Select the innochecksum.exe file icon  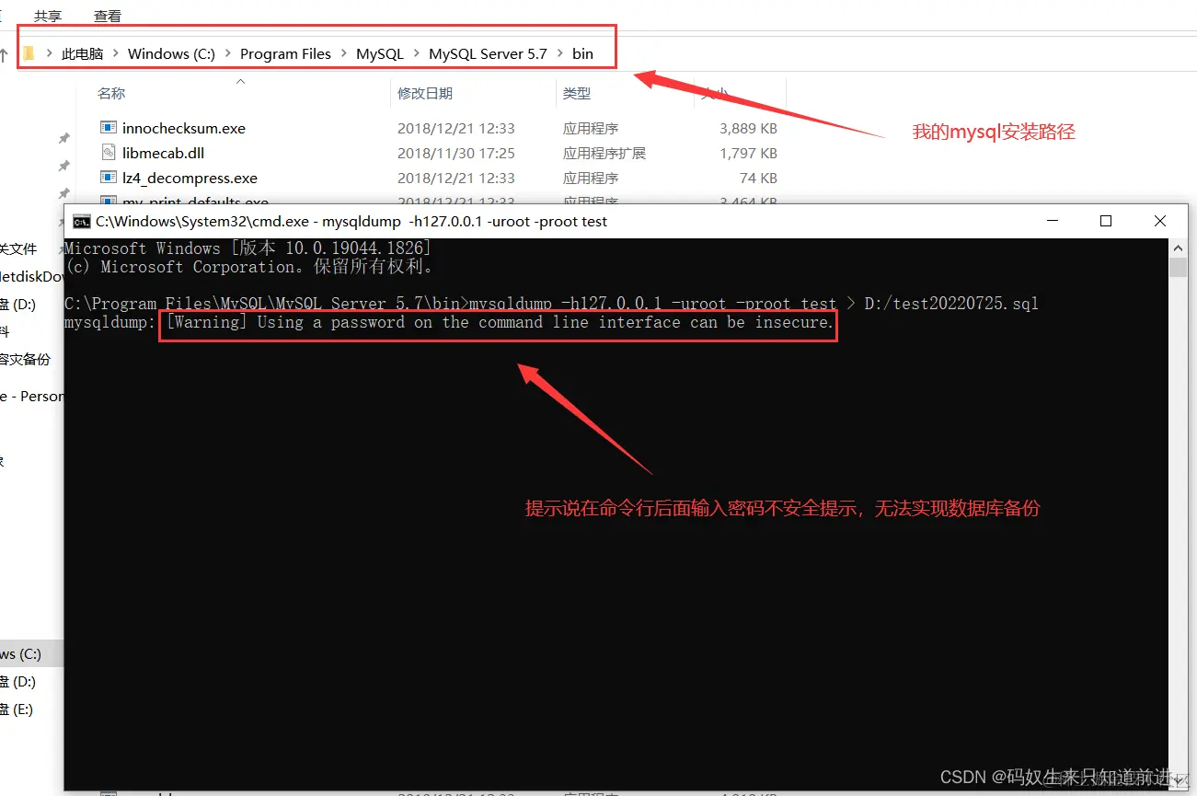point(109,128)
